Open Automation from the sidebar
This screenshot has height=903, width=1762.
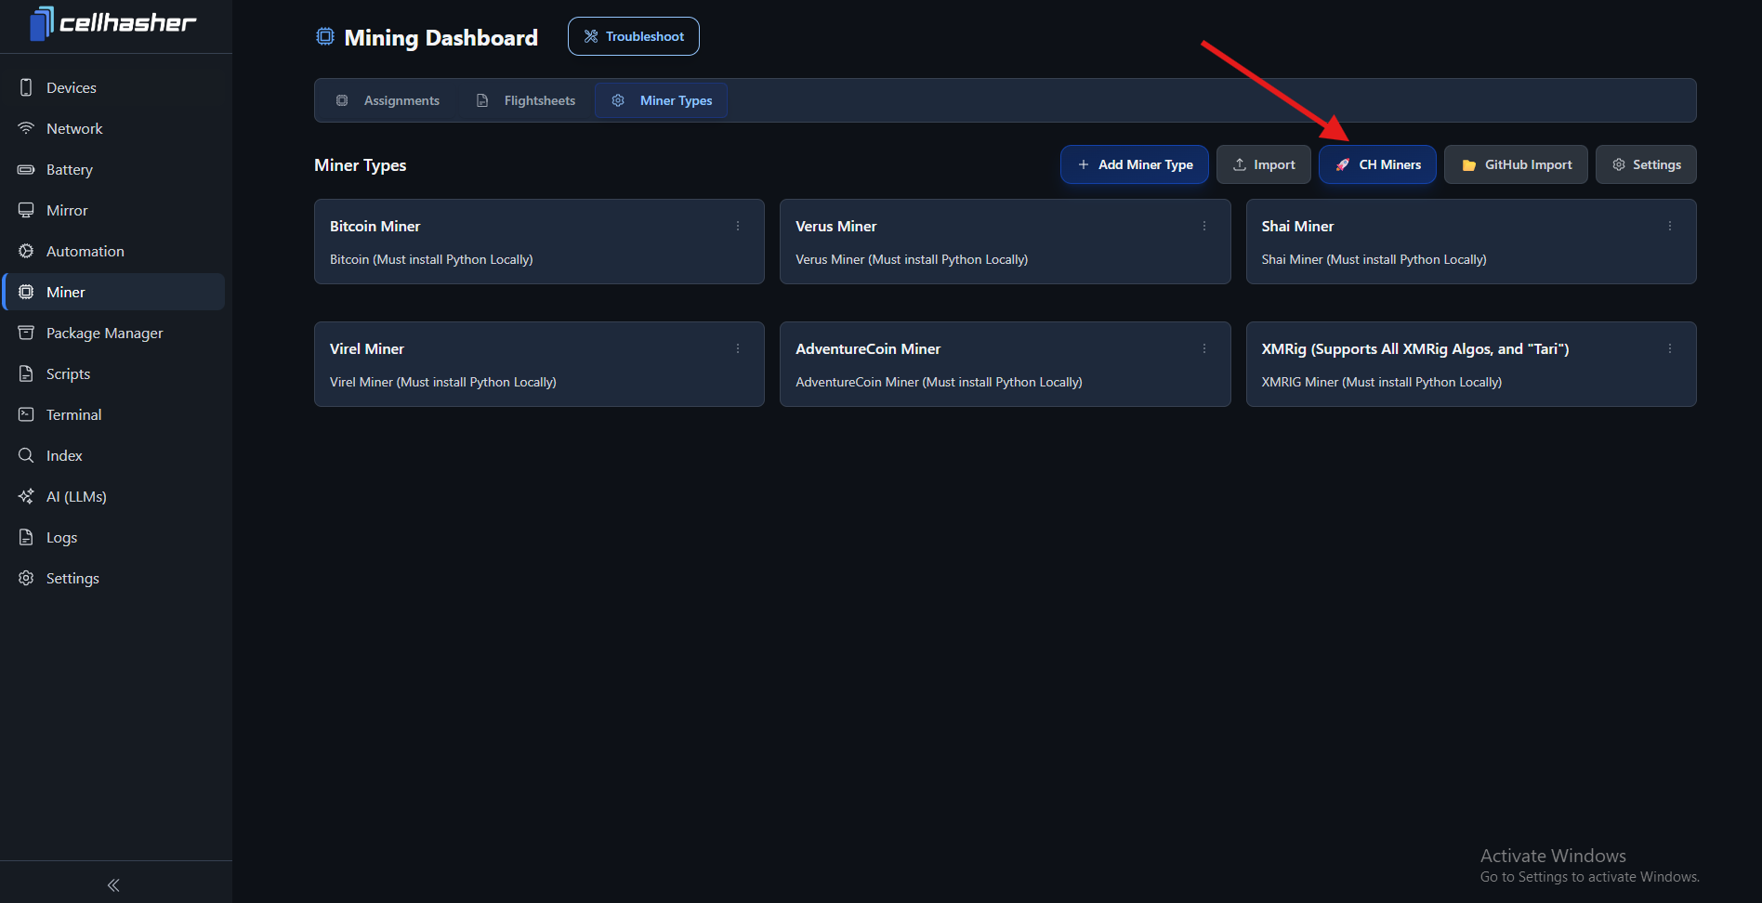[x=85, y=251]
